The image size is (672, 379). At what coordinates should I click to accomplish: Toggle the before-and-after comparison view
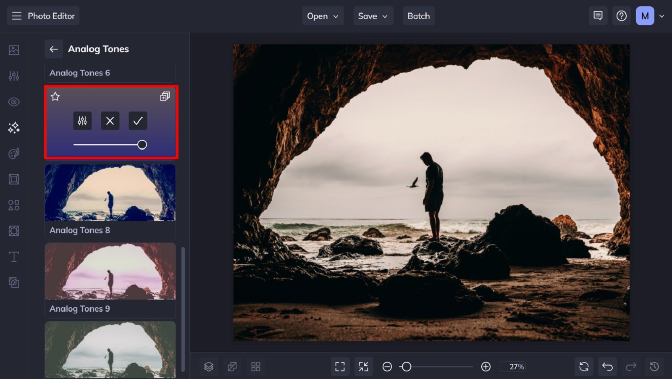pyautogui.click(x=233, y=366)
